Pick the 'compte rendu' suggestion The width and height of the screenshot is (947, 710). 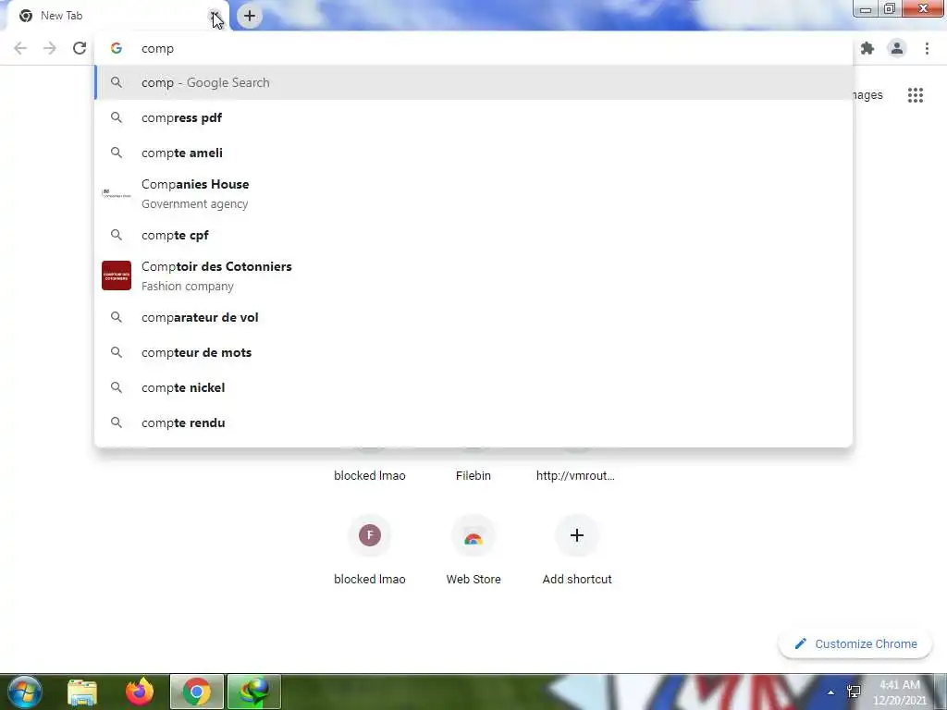(473, 422)
